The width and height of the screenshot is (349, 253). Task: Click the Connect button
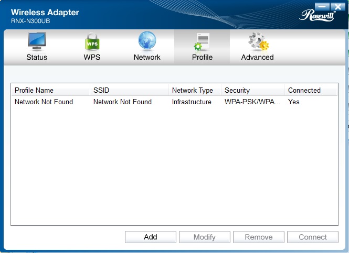point(313,237)
